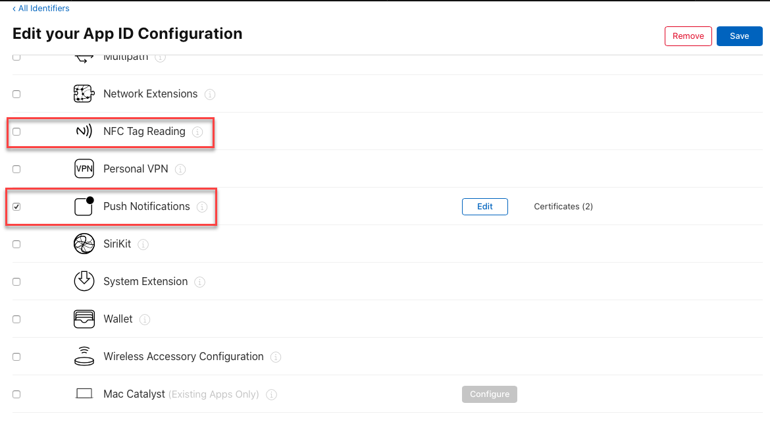Save the App ID configuration
Viewport: 770px width, 422px height.
(x=739, y=36)
